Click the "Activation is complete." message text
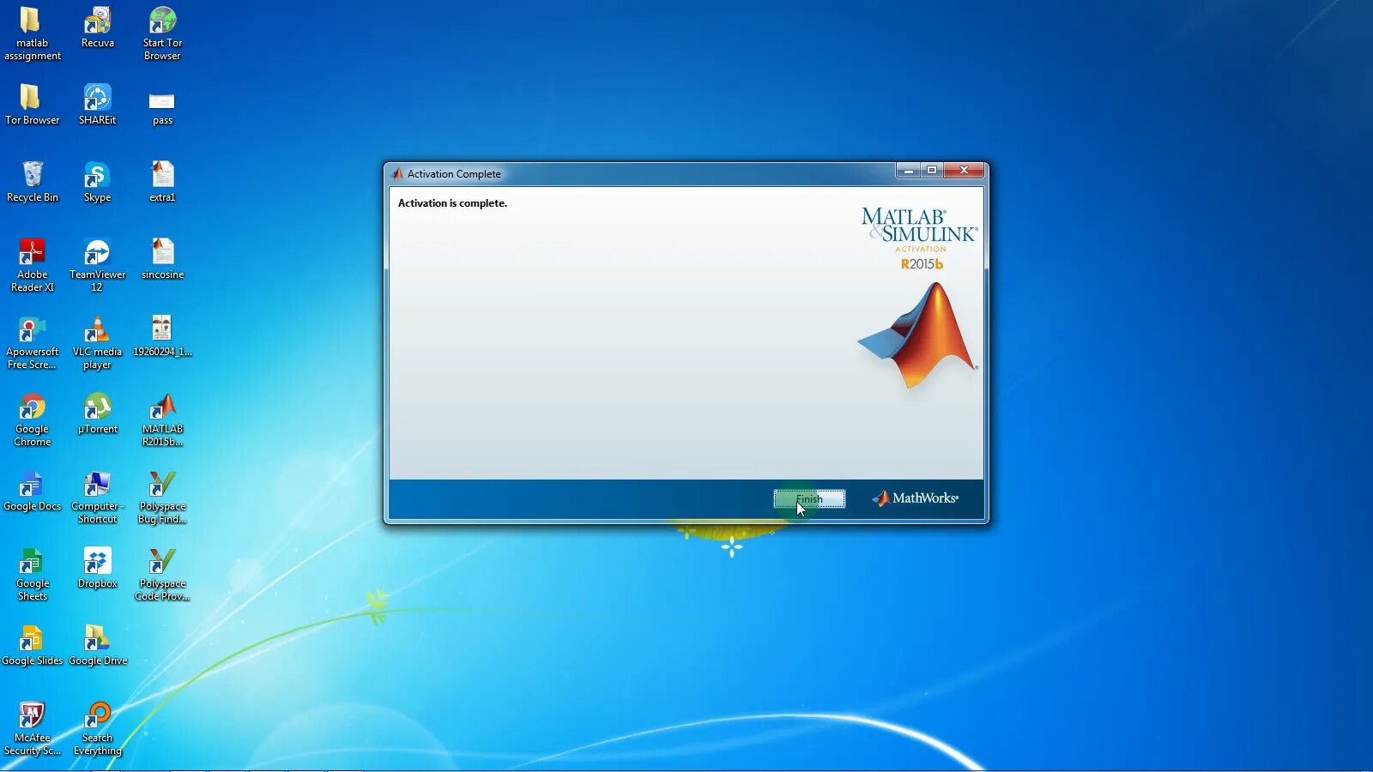Viewport: 1373px width, 772px height. pyautogui.click(x=452, y=203)
